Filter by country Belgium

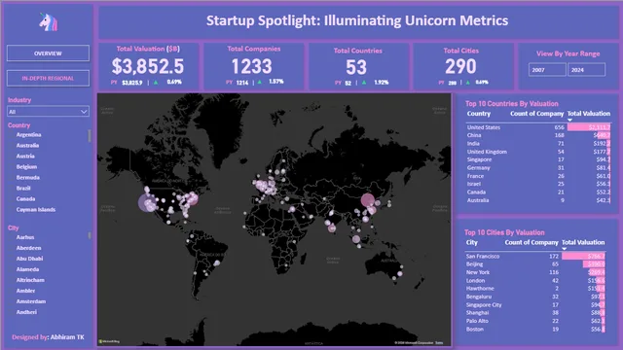(x=26, y=167)
